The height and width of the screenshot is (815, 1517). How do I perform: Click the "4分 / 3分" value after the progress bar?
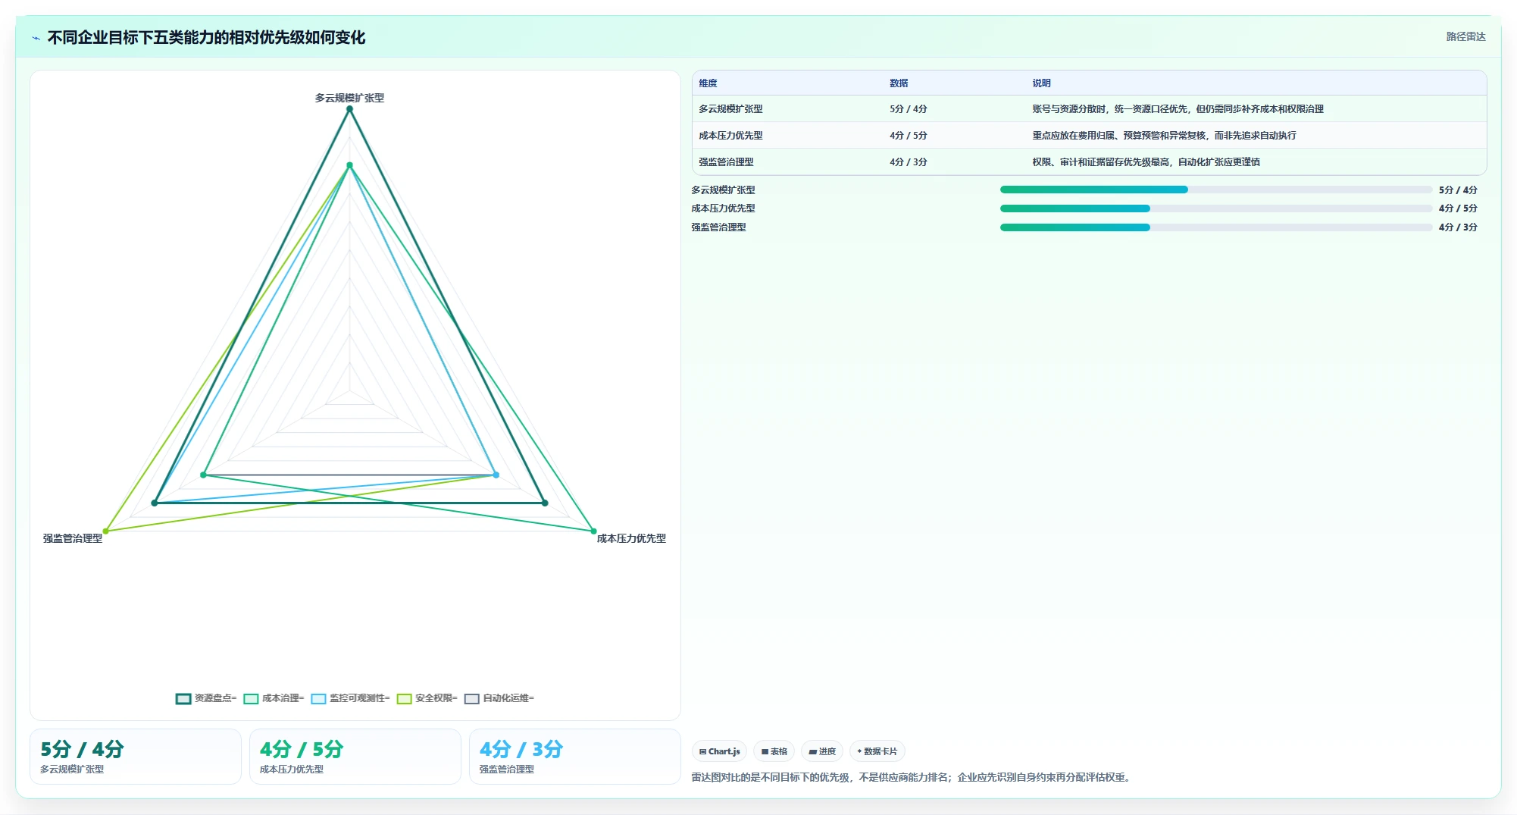[1458, 227]
